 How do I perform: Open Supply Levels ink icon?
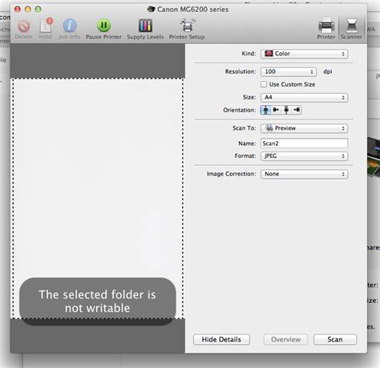pos(145,26)
